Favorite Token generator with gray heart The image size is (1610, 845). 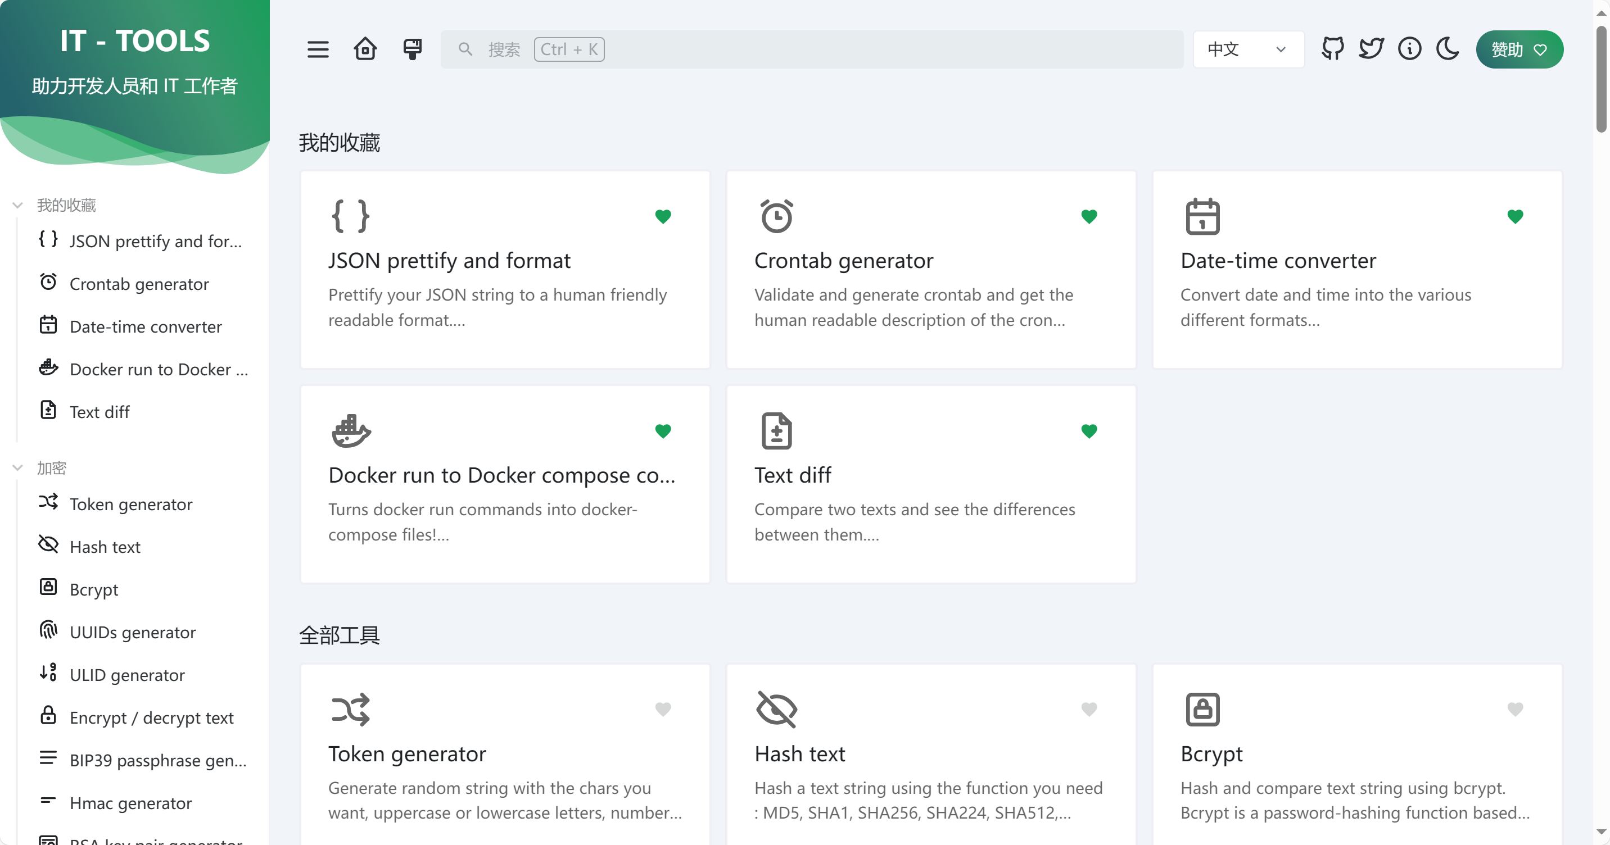663,709
